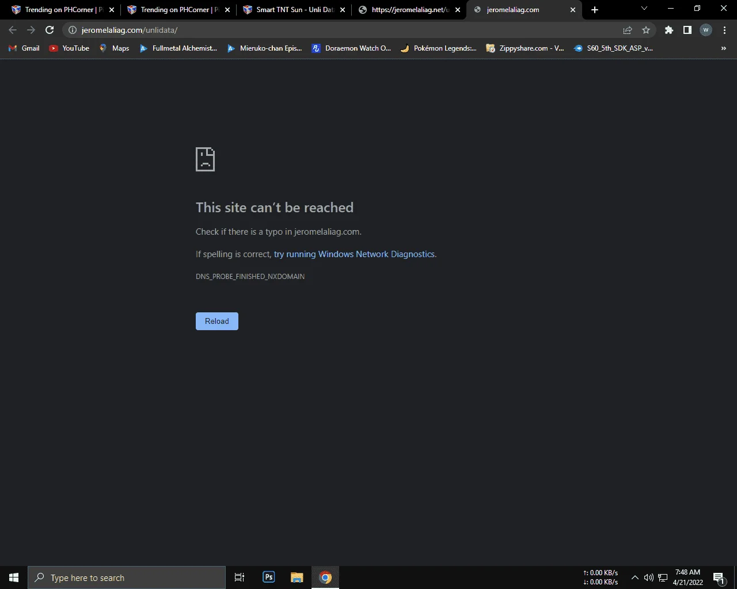Image resolution: width=737 pixels, height=589 pixels.
Task: Open new tab with plus button
Action: (595, 10)
